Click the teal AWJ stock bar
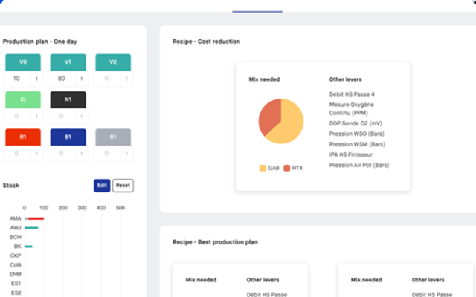This screenshot has height=297, width=476. 31,228
